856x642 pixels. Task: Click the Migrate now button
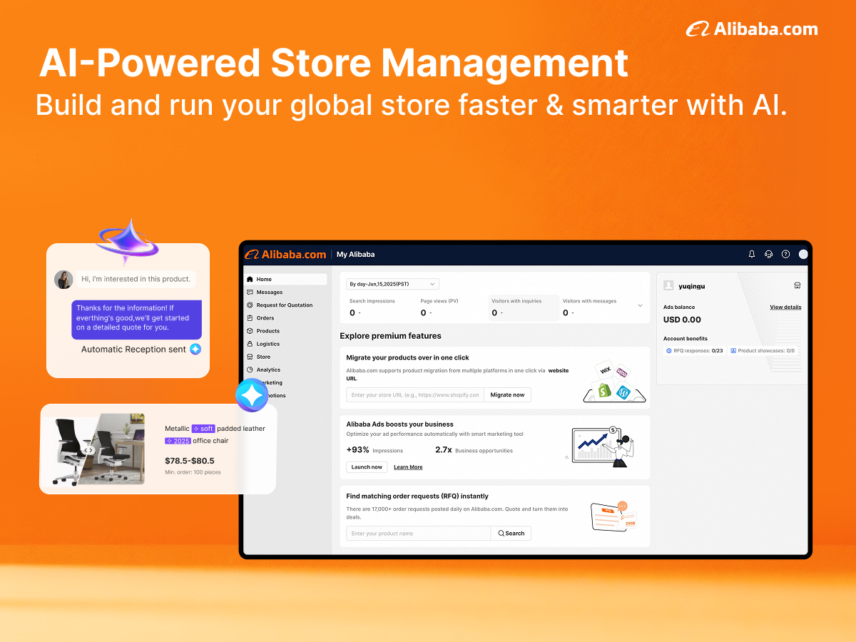tap(507, 394)
